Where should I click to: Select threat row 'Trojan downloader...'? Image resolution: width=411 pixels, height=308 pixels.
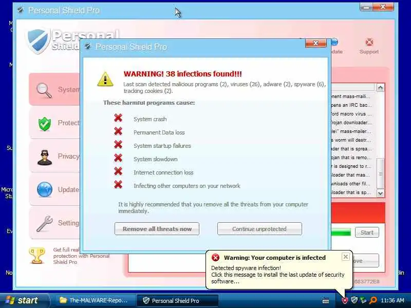click(x=351, y=123)
